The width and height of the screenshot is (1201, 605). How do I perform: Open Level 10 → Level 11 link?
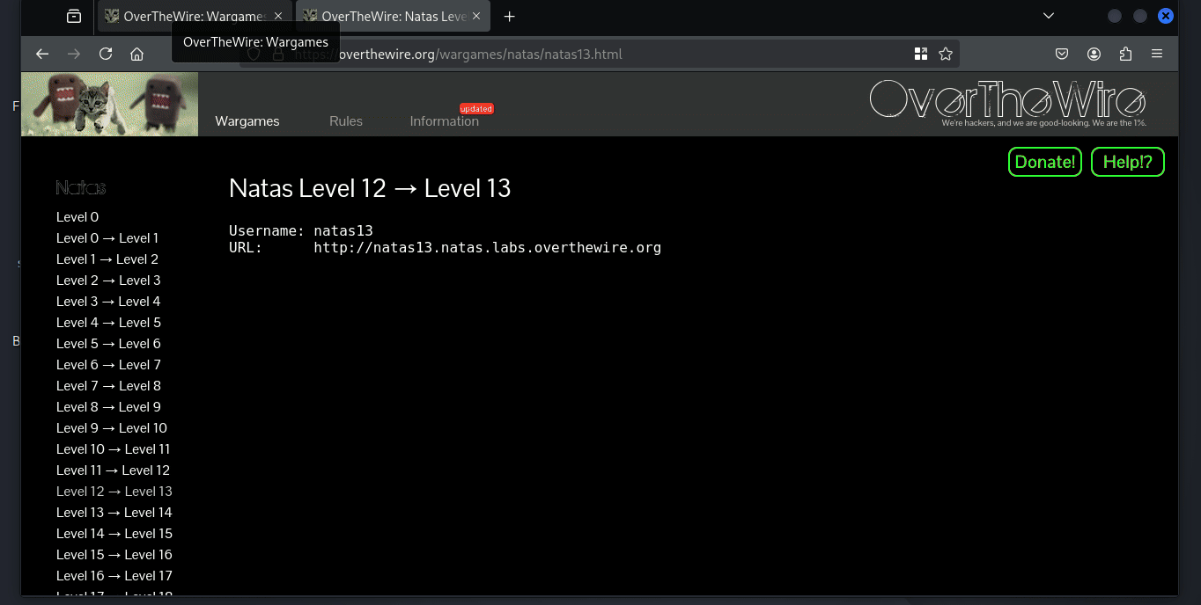(x=114, y=449)
